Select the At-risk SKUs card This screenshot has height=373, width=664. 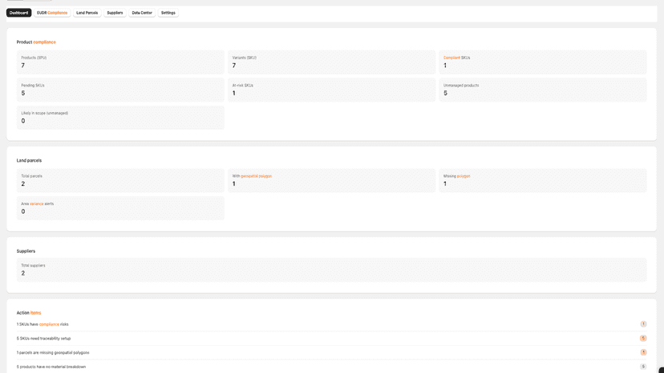click(331, 90)
